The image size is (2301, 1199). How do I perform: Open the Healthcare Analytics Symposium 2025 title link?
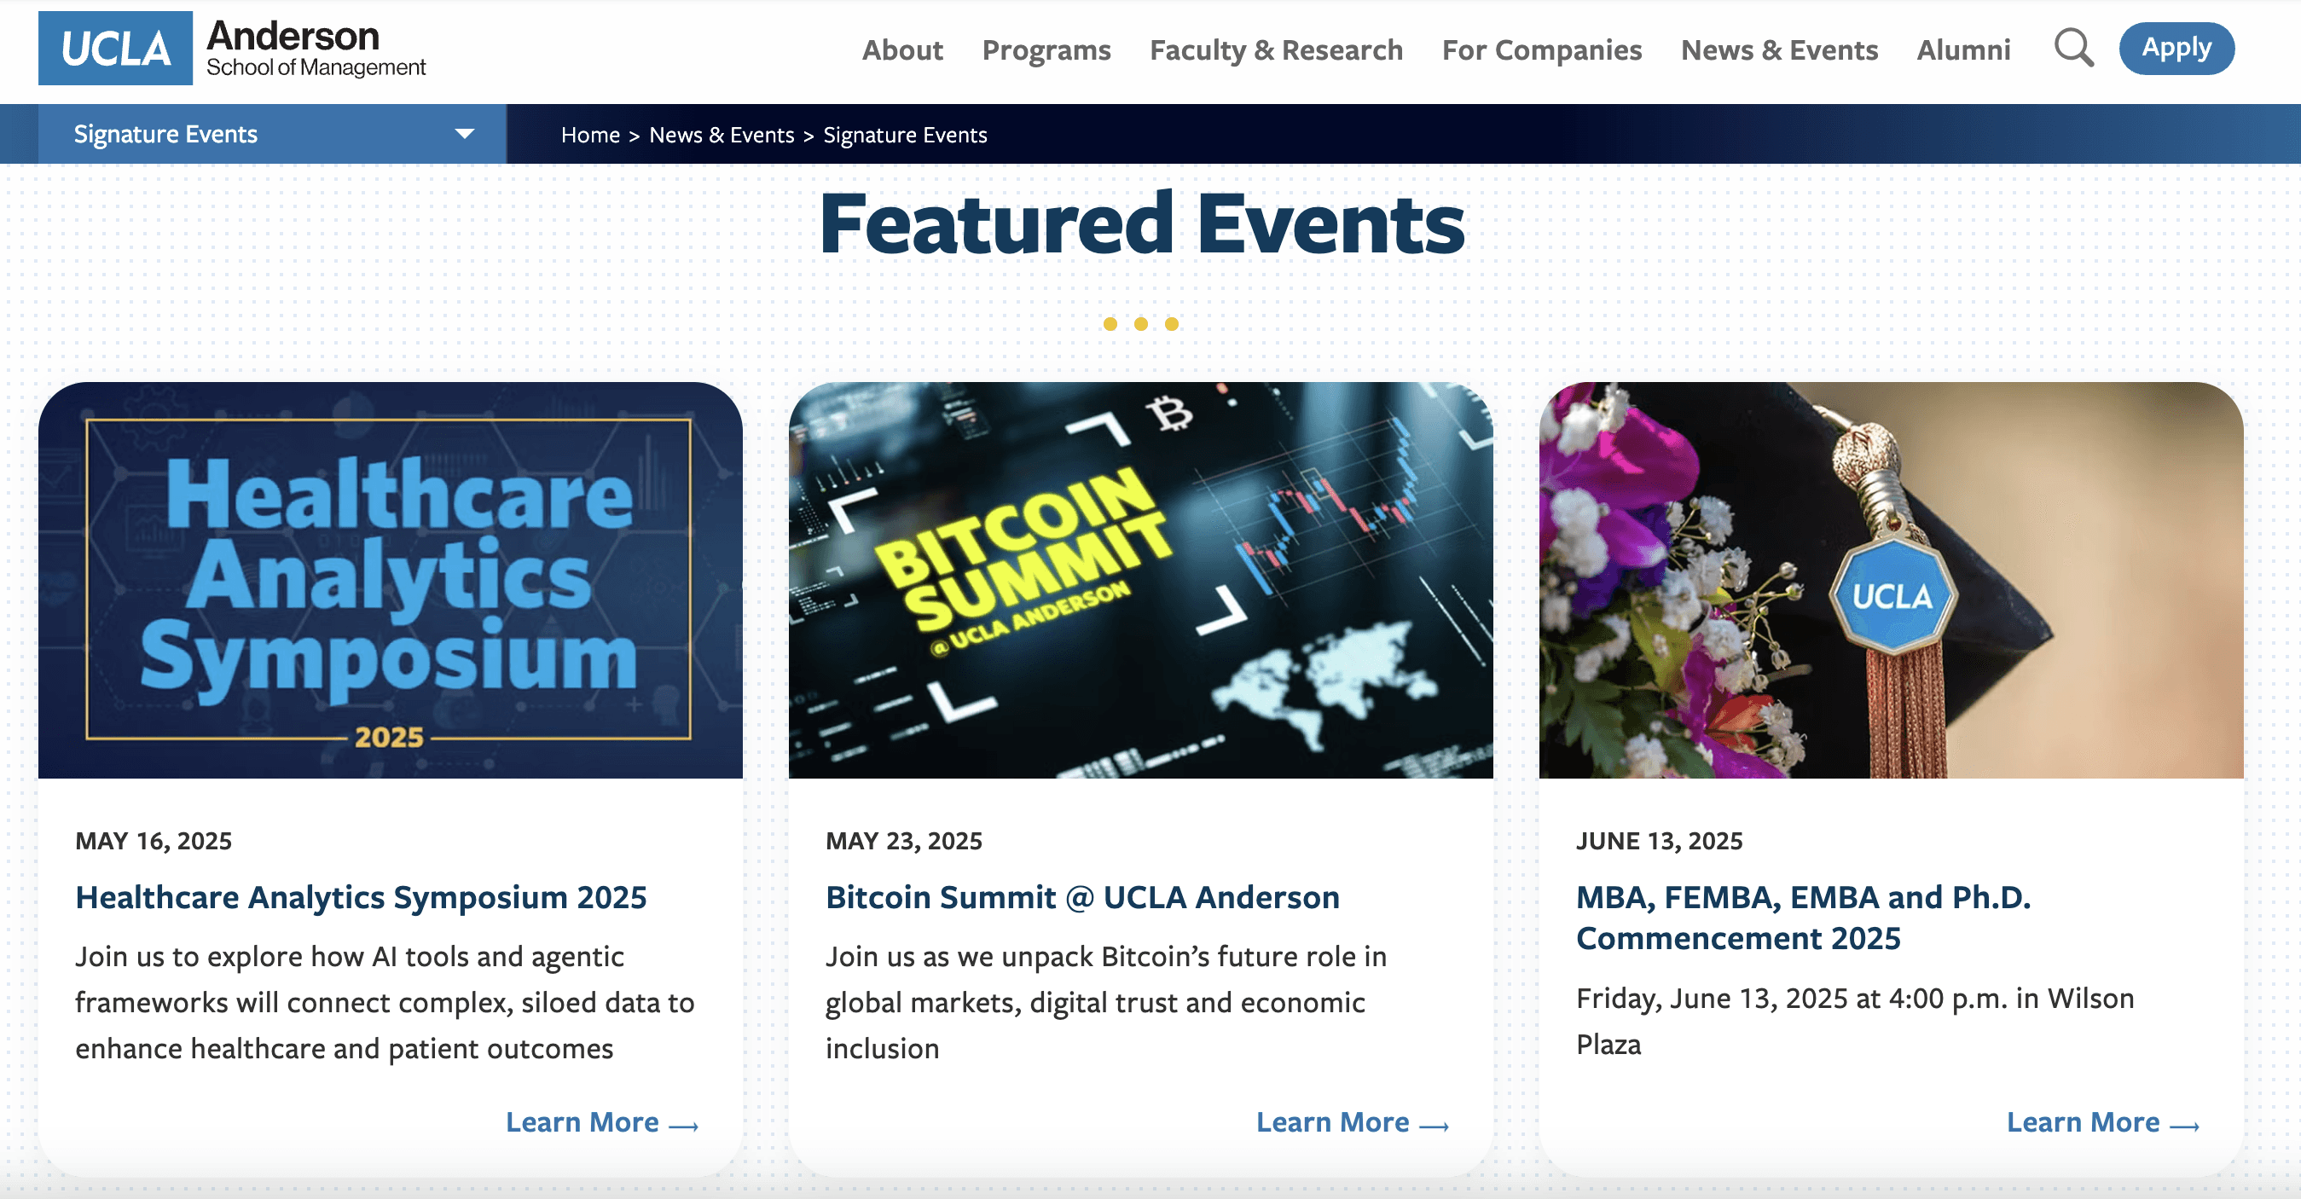(360, 897)
